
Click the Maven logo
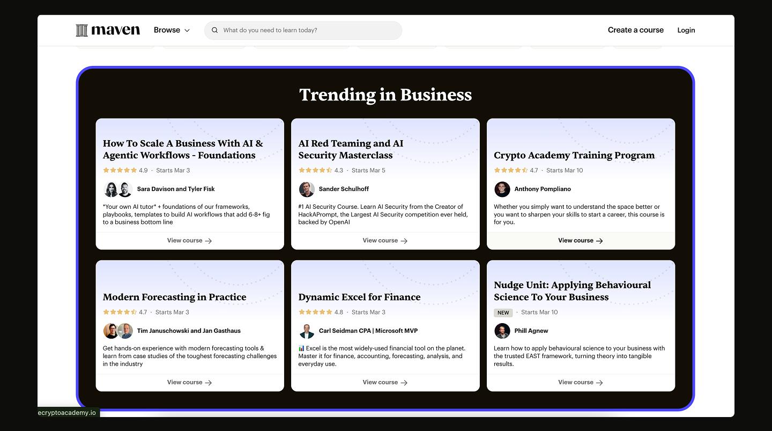click(x=108, y=30)
